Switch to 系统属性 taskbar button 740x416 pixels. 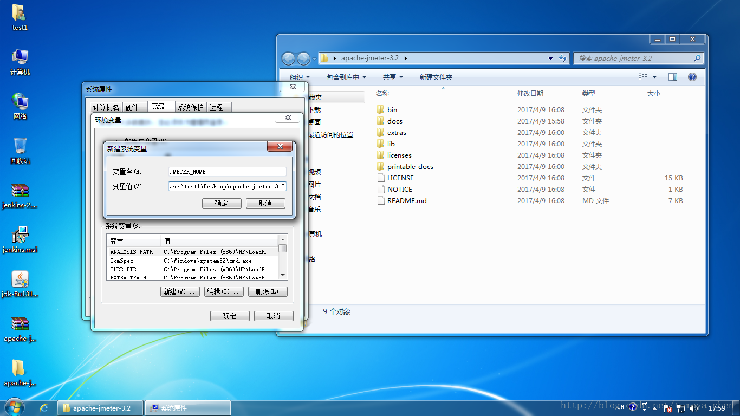click(x=188, y=408)
